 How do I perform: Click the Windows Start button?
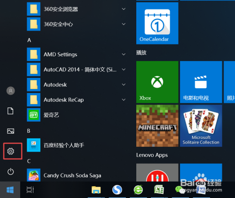pos(10,190)
